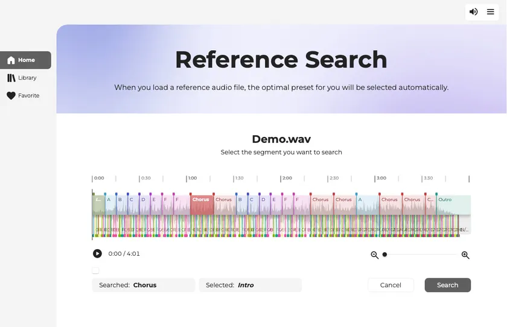Click the Searched: Chorus field
Viewport: 507px width, 327px height.
click(x=144, y=285)
